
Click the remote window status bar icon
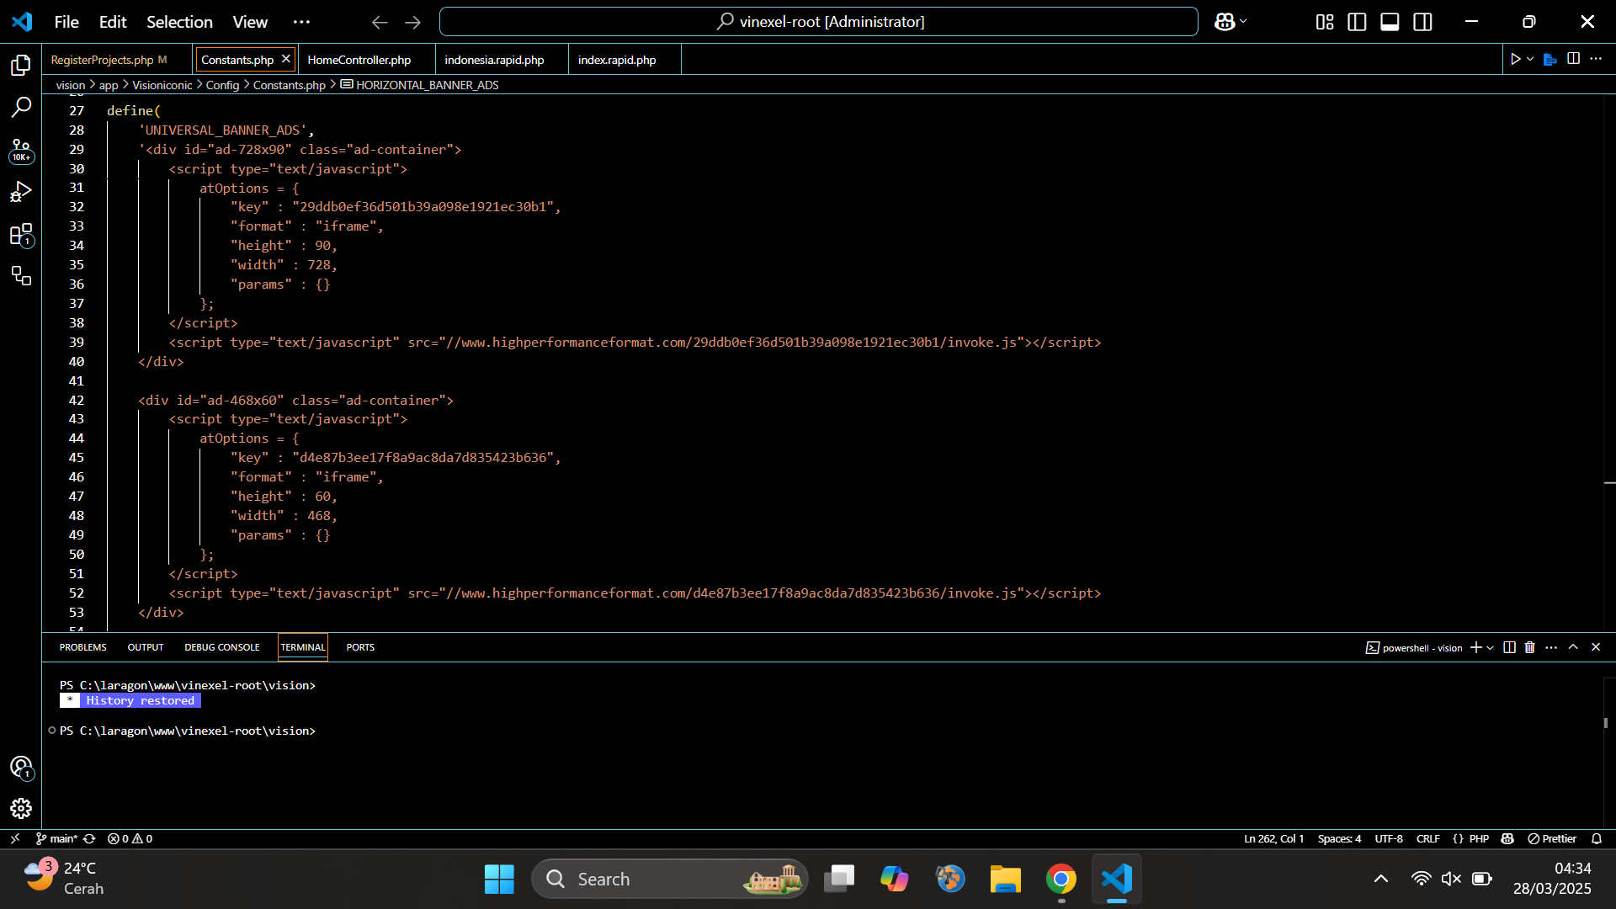(14, 838)
